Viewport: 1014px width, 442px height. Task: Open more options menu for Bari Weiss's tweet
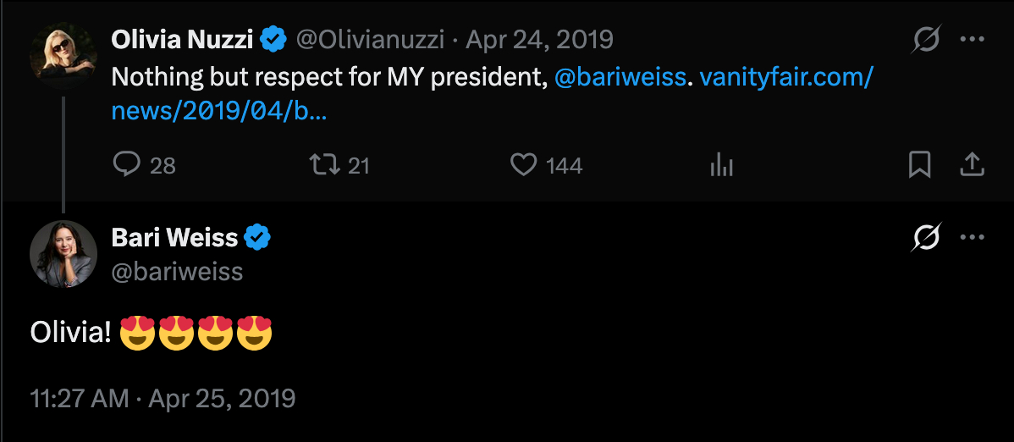click(x=972, y=239)
